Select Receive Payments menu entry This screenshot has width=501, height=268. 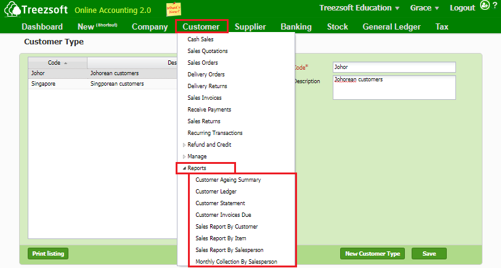coord(210,110)
